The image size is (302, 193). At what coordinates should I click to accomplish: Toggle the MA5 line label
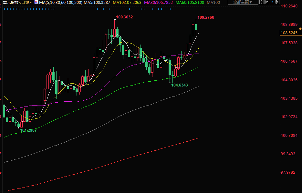point(97,2)
